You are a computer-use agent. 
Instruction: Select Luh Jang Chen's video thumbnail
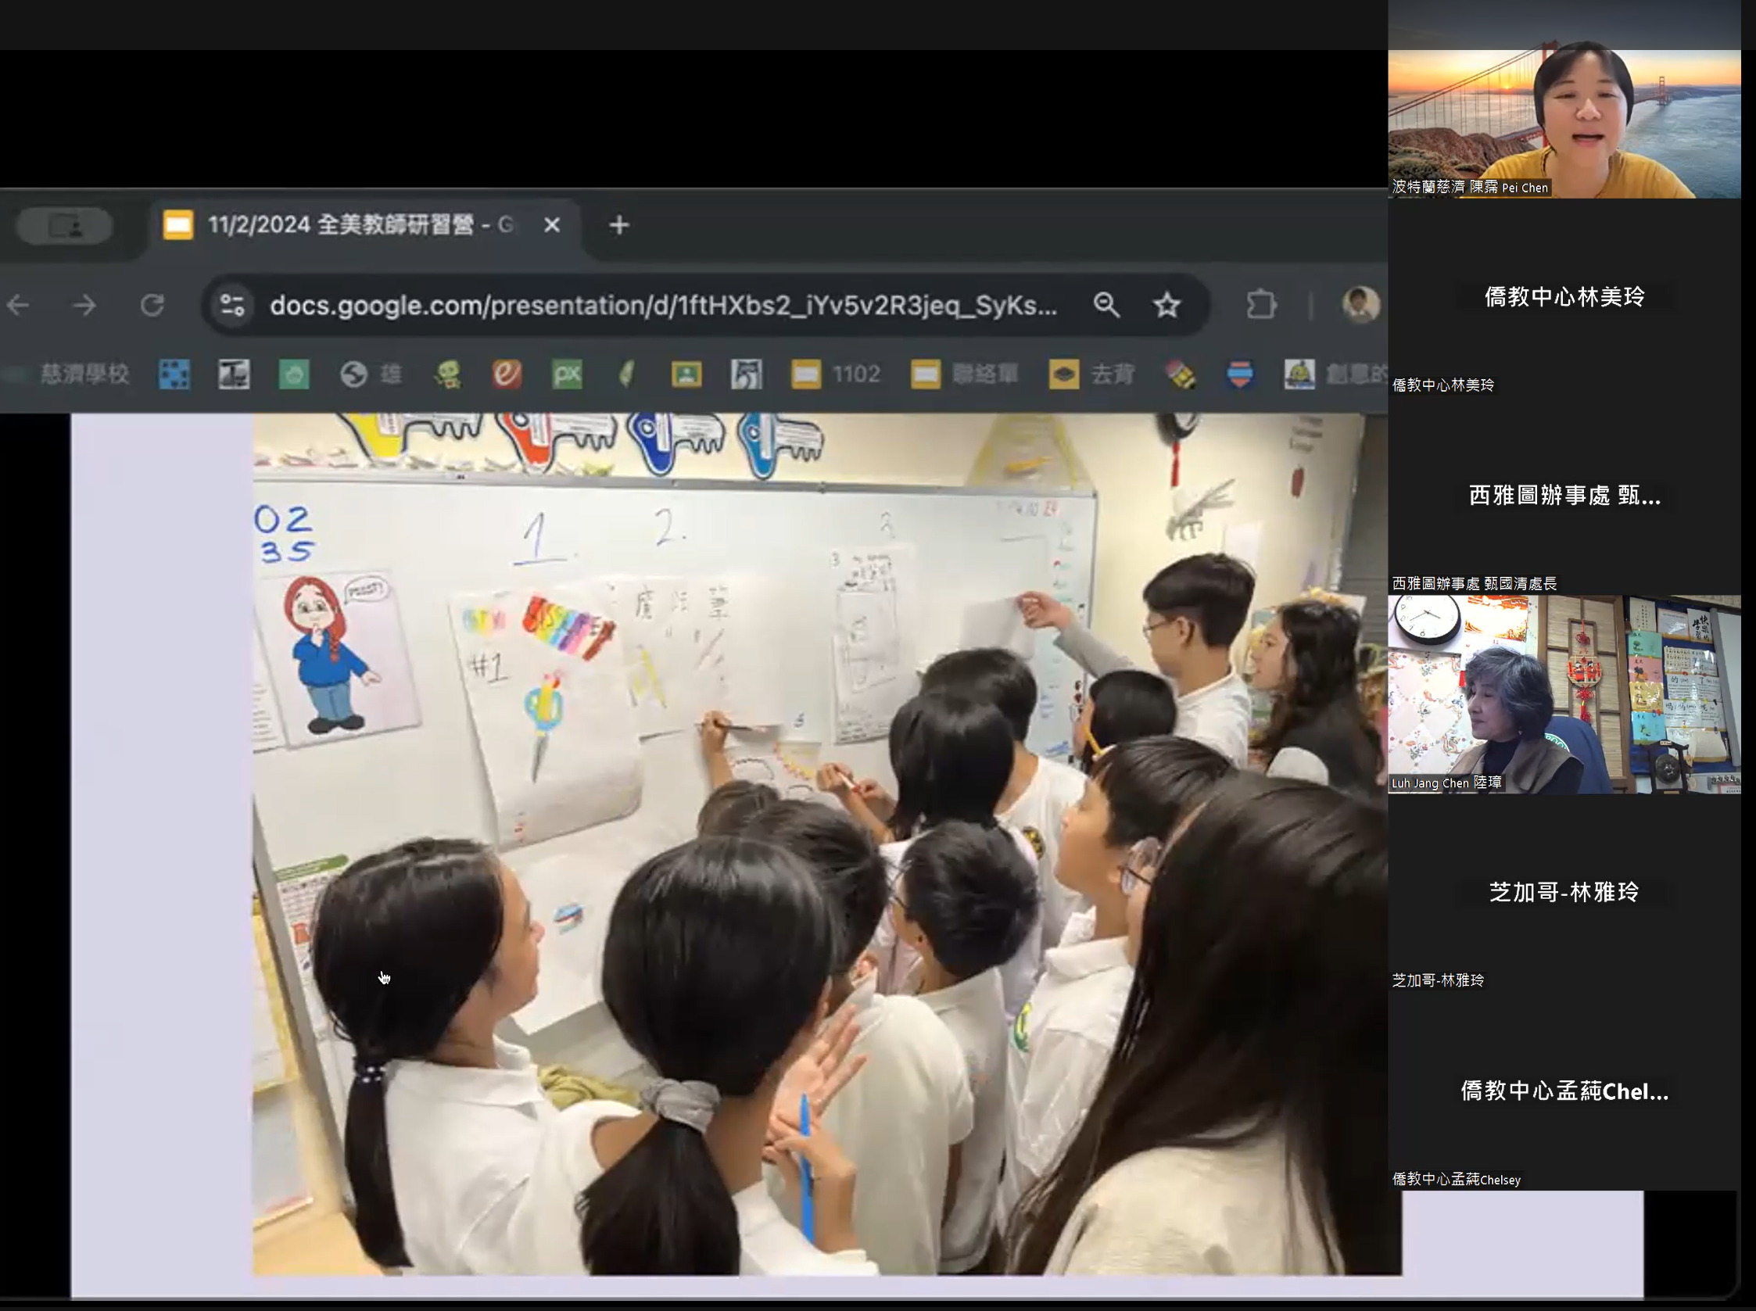1563,694
